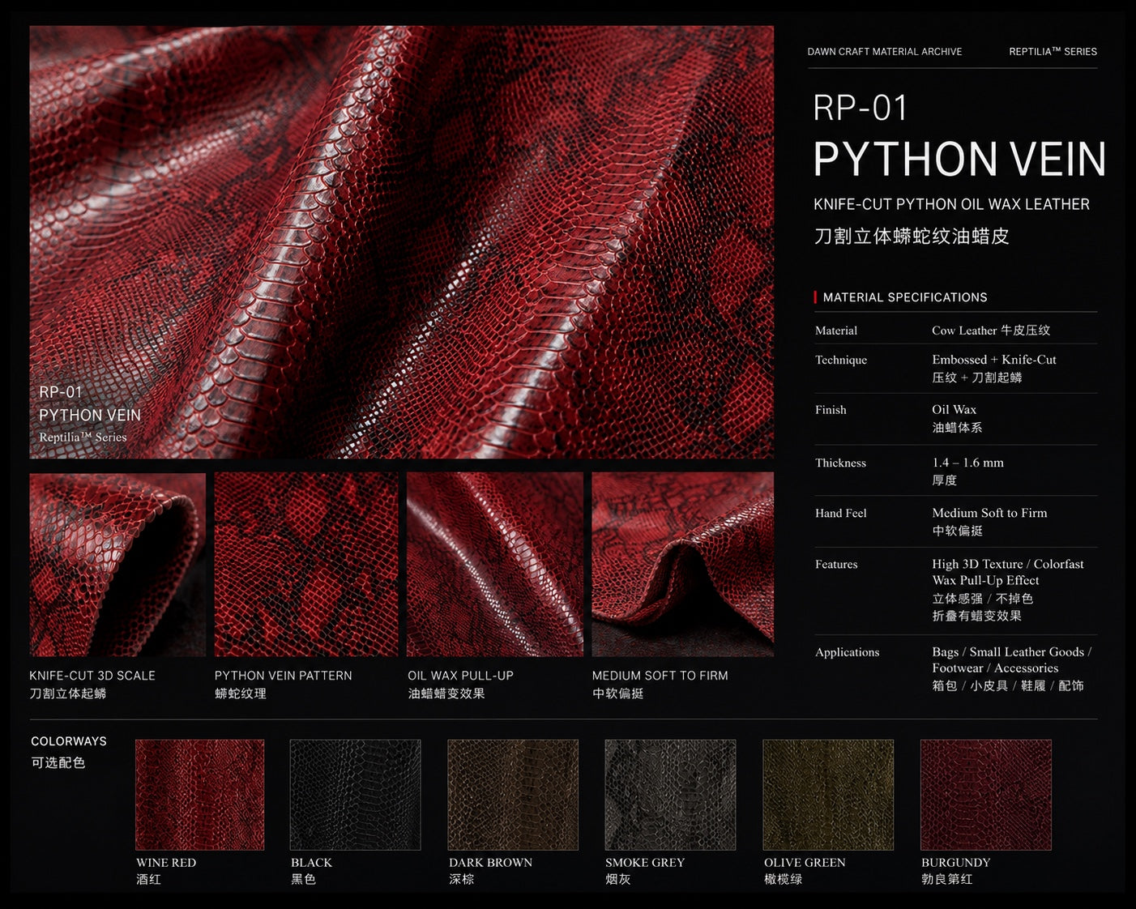Click the '勃艮第红' Burgundy Chinese label
This screenshot has height=909, width=1136.
click(947, 879)
